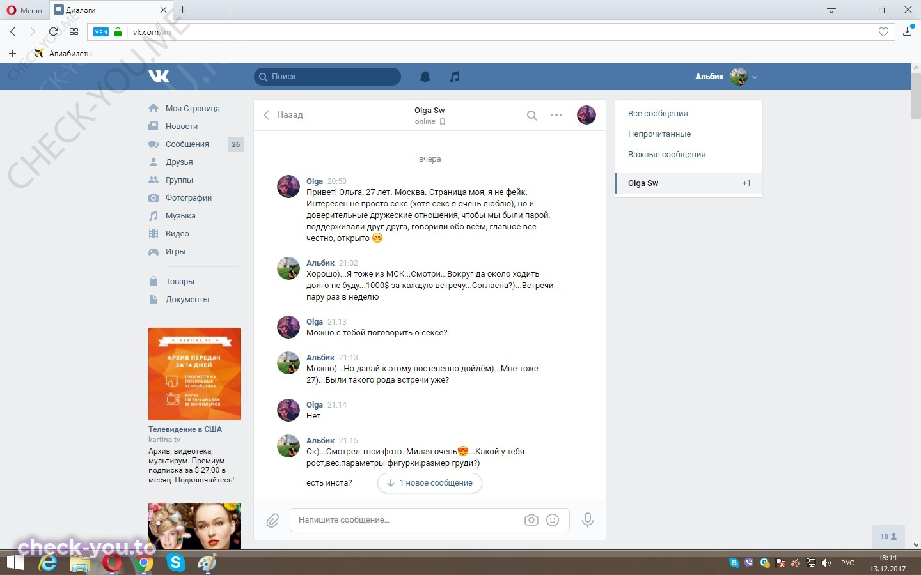Click the VK search field
The image size is (921, 575).
pyautogui.click(x=327, y=77)
